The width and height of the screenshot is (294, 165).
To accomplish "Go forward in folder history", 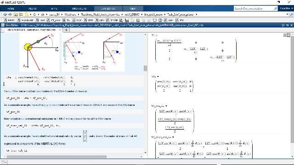I will (10, 14).
